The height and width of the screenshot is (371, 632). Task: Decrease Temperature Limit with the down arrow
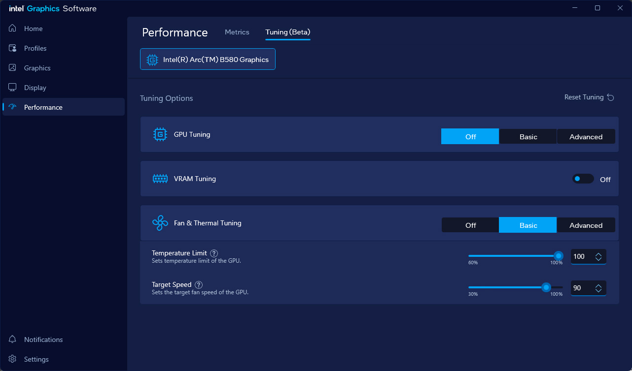pyautogui.click(x=598, y=259)
